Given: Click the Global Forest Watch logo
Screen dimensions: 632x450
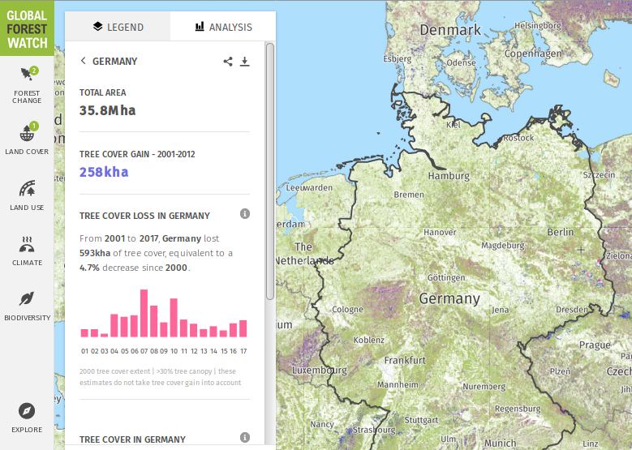Looking at the screenshot, I should (x=27, y=28).
